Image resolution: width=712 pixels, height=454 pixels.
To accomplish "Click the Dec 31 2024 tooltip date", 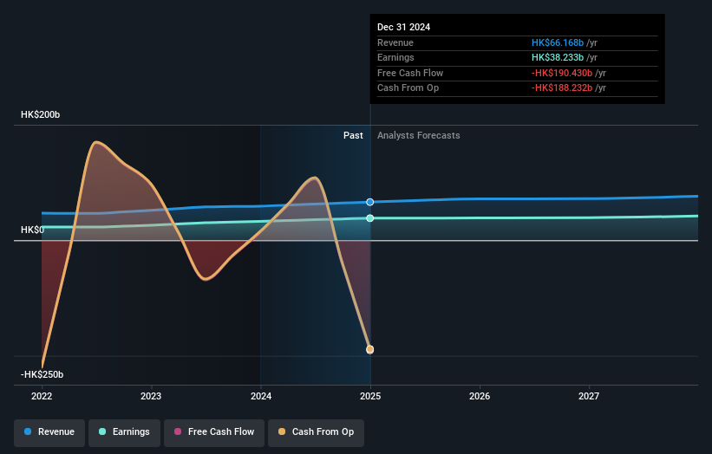I will pyautogui.click(x=403, y=27).
